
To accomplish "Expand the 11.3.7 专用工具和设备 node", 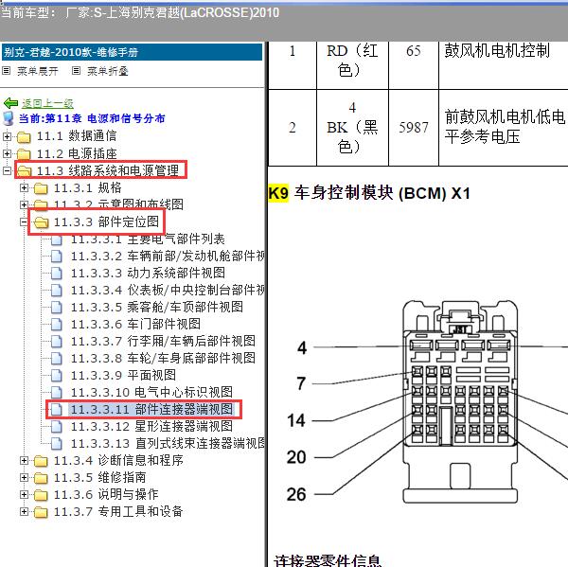I will point(24,511).
